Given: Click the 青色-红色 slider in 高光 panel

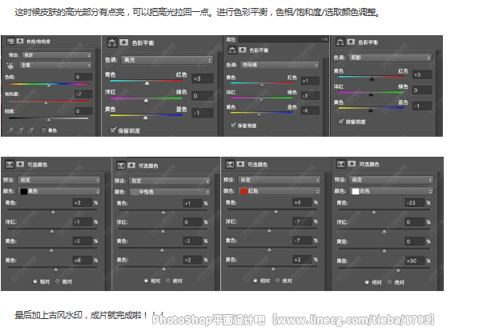Looking at the screenshot, I should coord(146,81).
